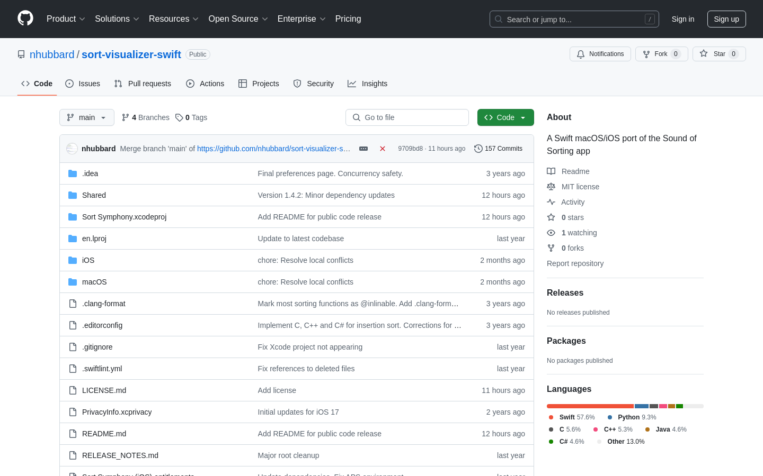The image size is (763, 476).
Task: Click the README.md file icon
Action: click(73, 434)
